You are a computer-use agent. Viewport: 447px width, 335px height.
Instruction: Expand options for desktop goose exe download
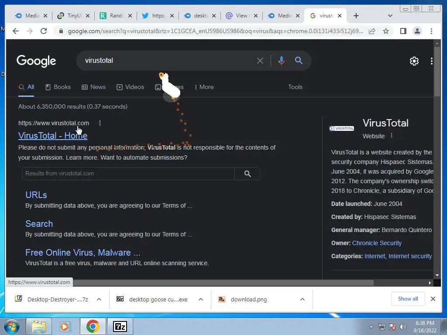point(201,299)
